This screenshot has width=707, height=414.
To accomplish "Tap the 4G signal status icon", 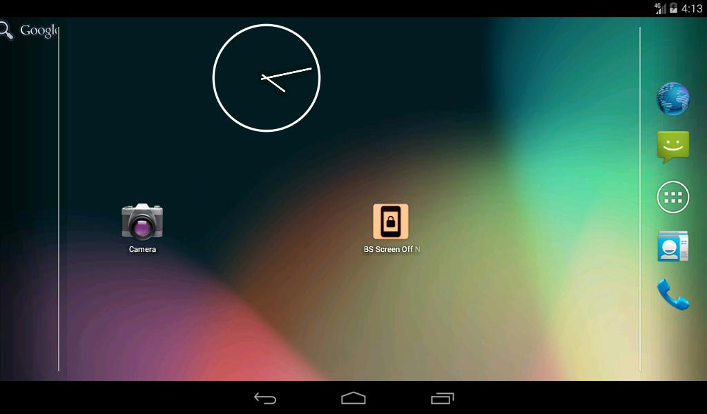I will 660,8.
